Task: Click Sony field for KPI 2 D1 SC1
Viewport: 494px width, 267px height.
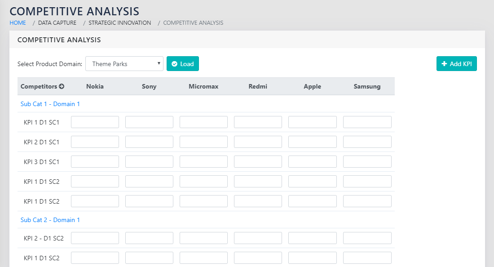Action: (149, 142)
